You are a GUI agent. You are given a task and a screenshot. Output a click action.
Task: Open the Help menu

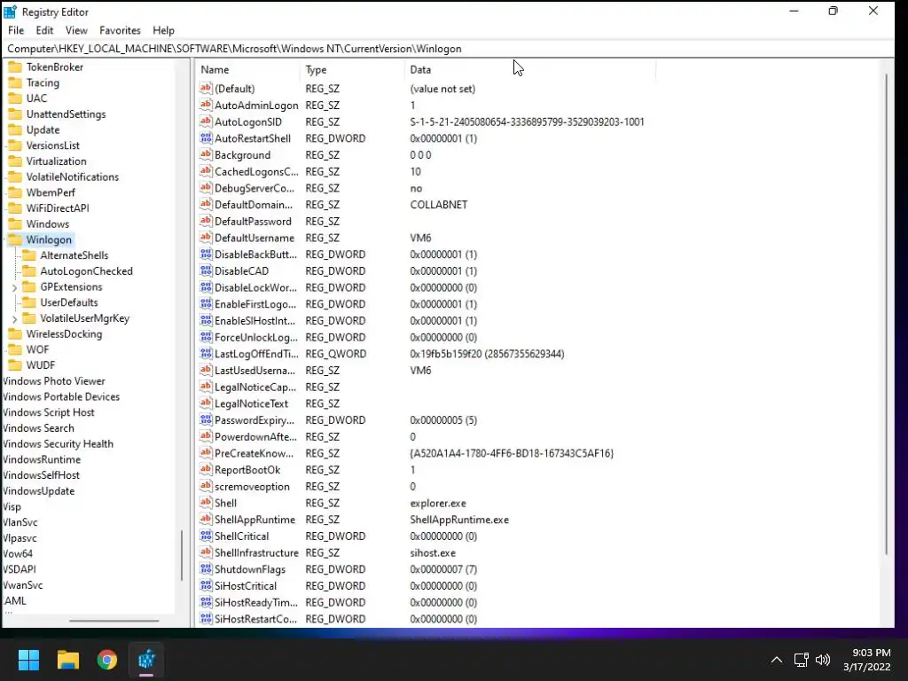pos(163,30)
